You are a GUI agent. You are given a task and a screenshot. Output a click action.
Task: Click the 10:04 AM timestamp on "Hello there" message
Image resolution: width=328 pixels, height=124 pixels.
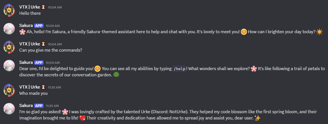coord(55,7)
